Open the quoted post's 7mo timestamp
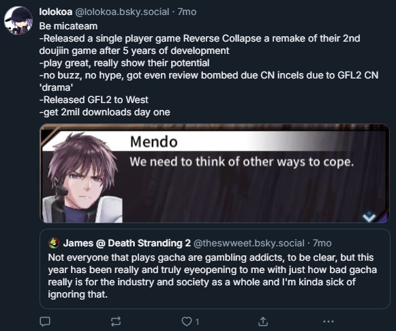The image size is (396, 331). coord(322,243)
